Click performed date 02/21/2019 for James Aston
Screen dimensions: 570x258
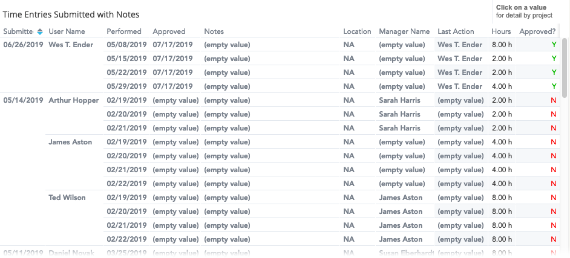pyautogui.click(x=127, y=169)
